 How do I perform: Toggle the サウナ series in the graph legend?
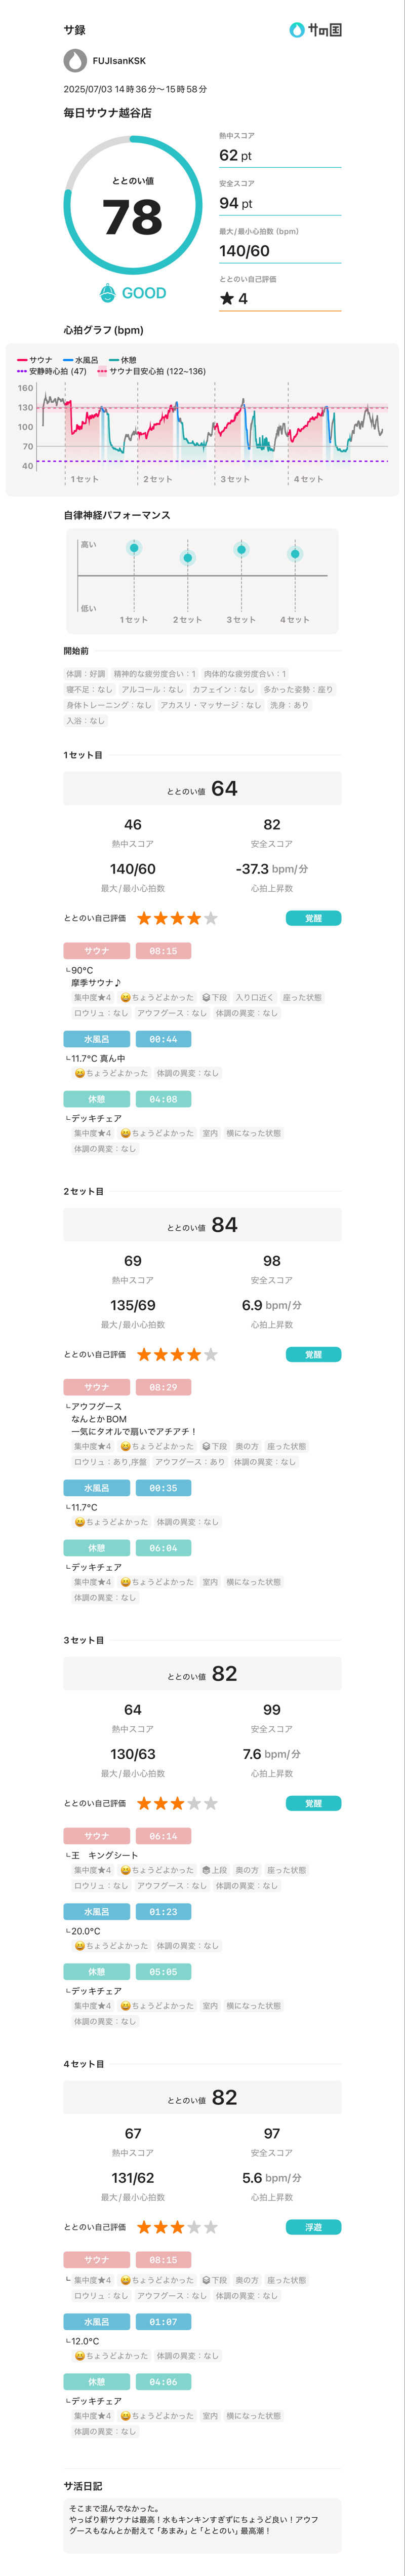tap(35, 360)
